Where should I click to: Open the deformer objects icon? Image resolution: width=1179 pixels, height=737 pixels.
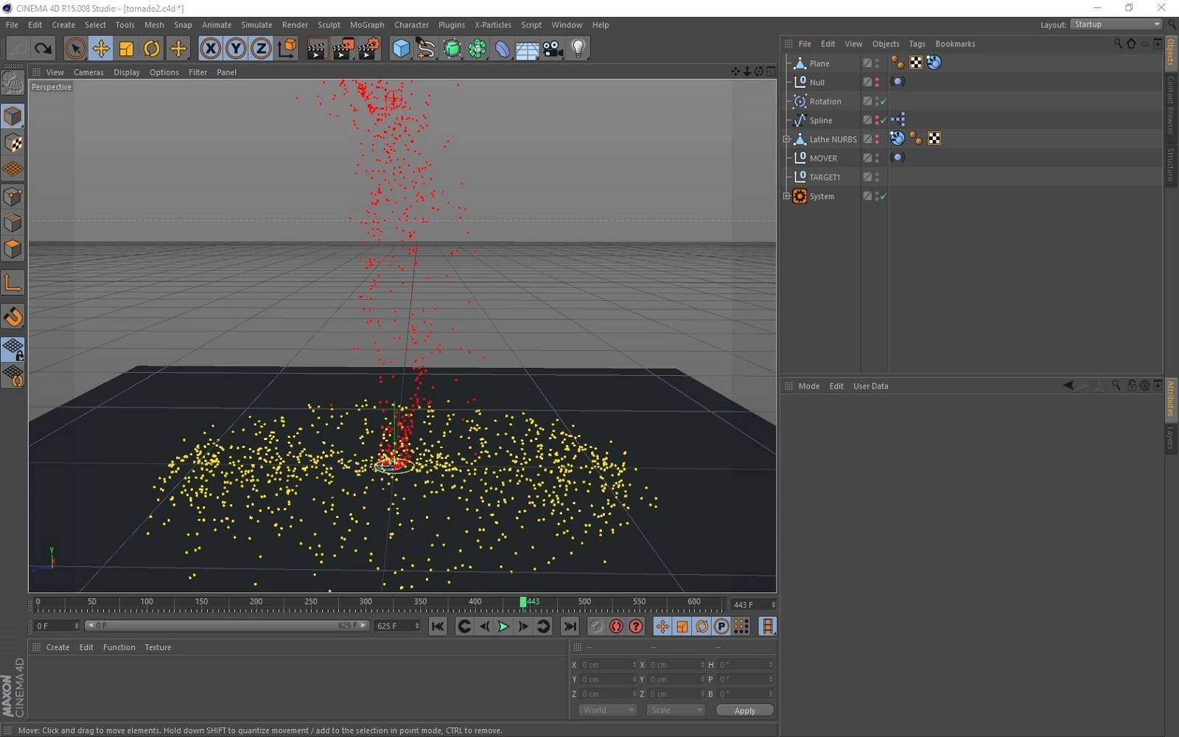pyautogui.click(x=503, y=49)
